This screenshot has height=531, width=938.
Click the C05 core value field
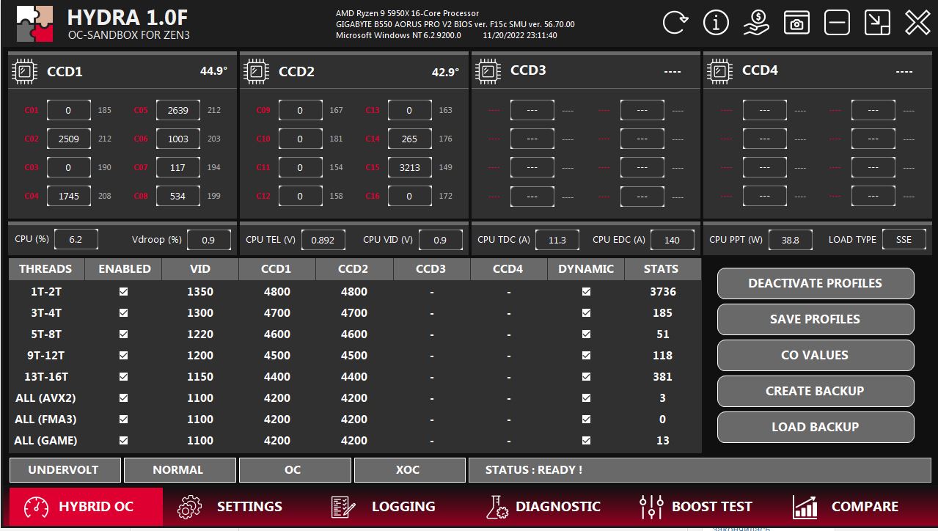[x=178, y=110]
